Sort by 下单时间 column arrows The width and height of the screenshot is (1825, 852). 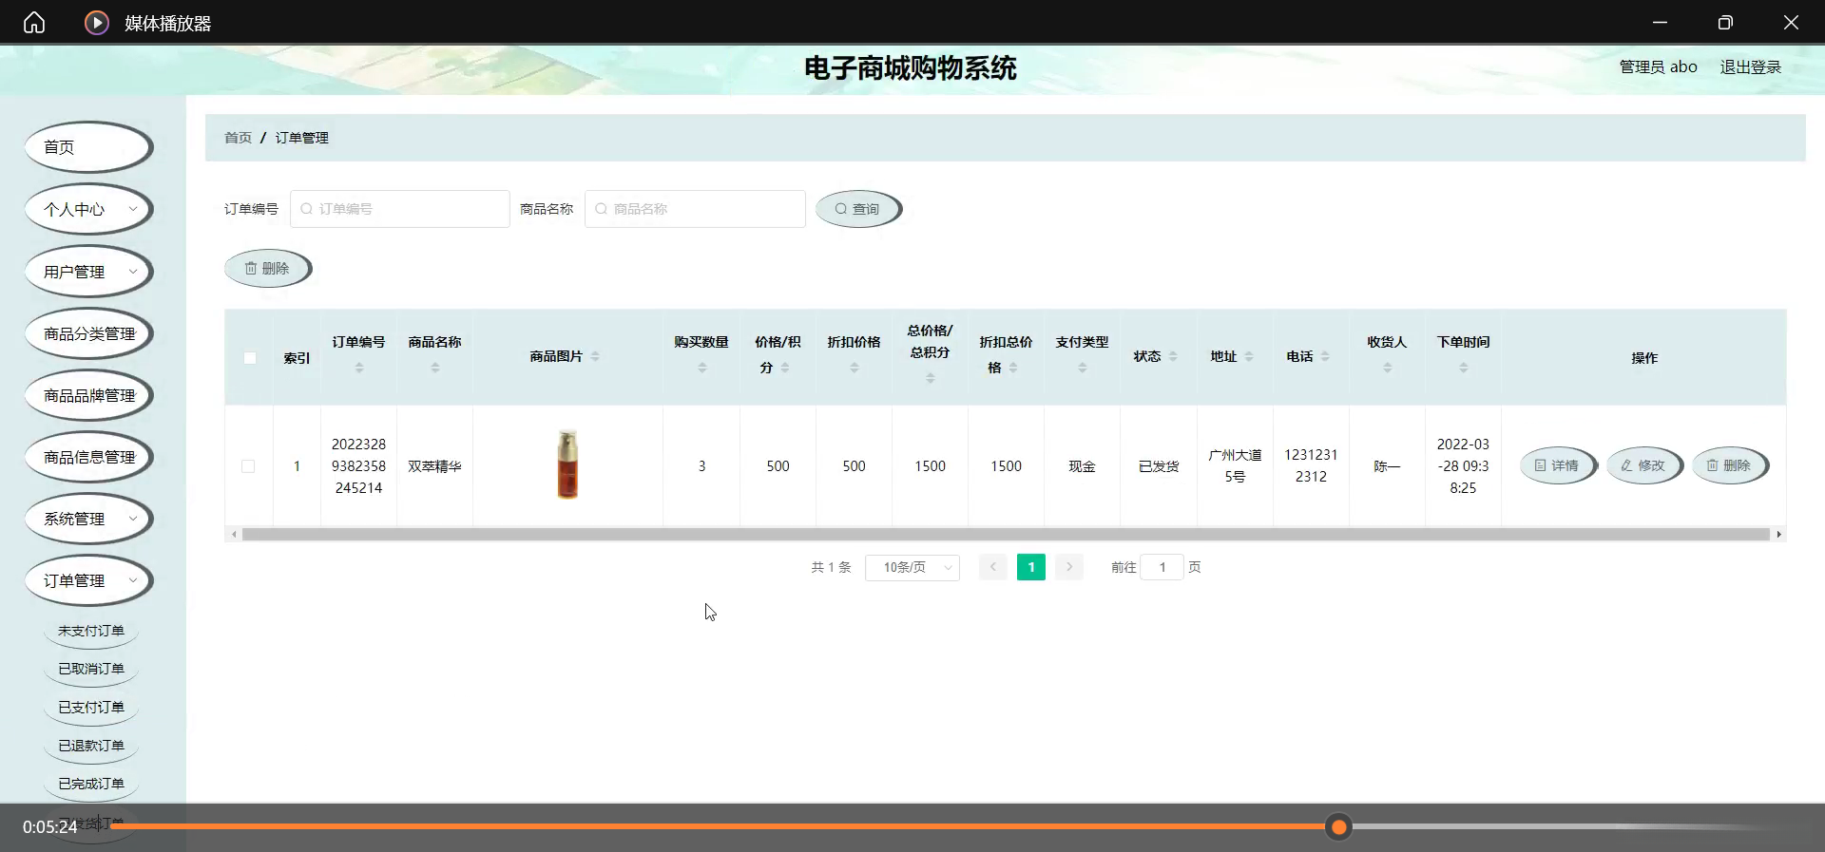1464,368
